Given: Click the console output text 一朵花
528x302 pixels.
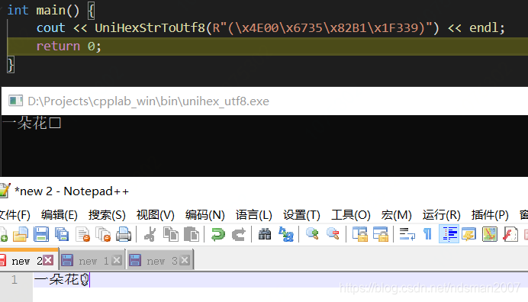Looking at the screenshot, I should click(32, 124).
